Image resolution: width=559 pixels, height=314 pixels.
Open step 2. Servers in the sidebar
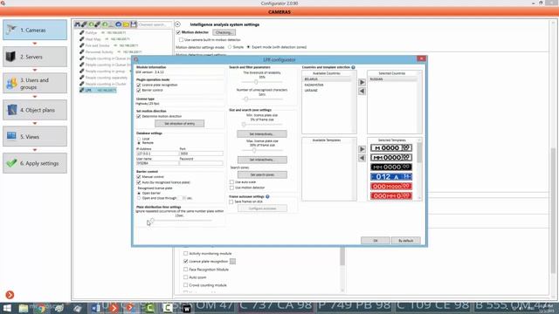(x=35, y=57)
